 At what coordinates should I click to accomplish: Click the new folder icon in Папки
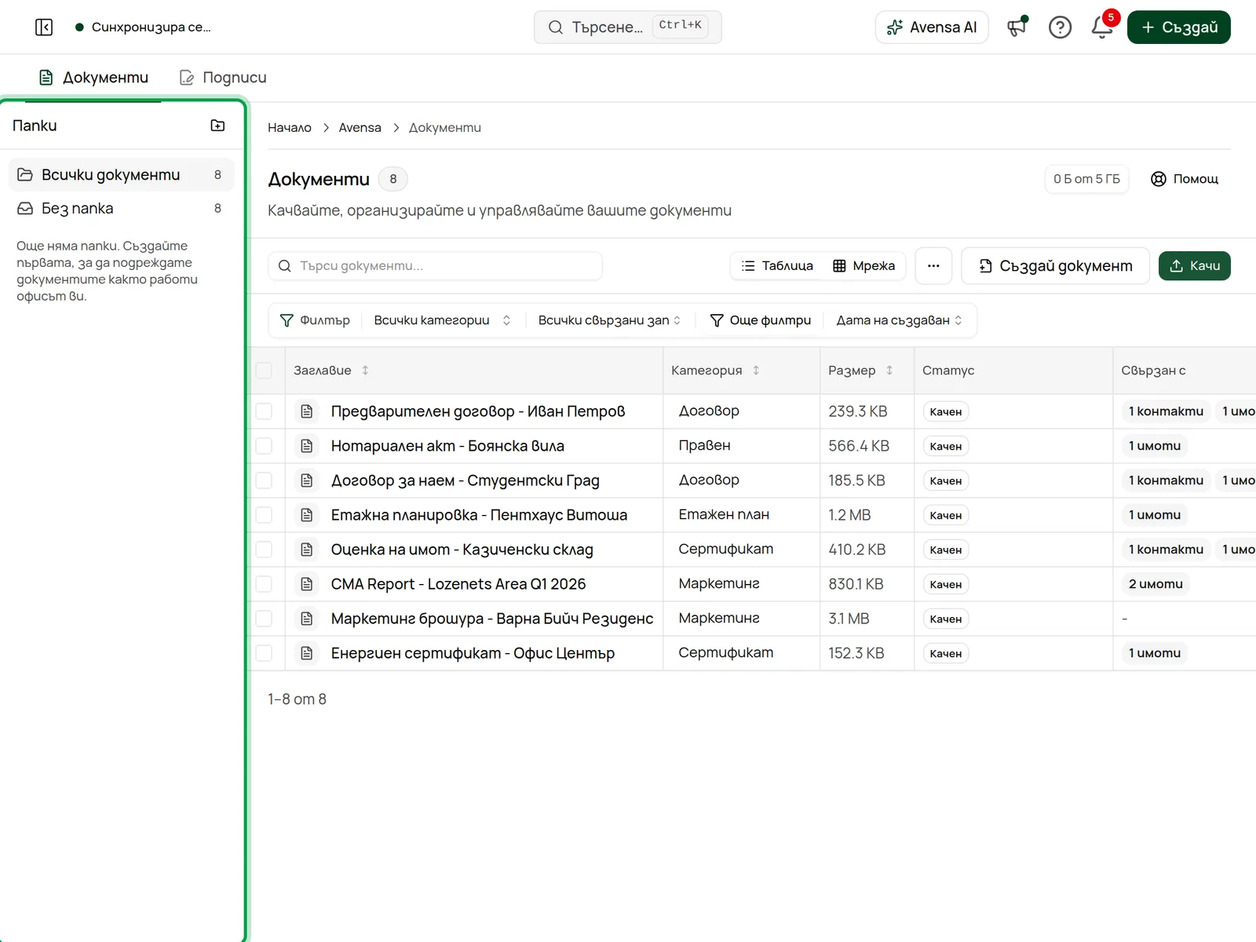(218, 126)
